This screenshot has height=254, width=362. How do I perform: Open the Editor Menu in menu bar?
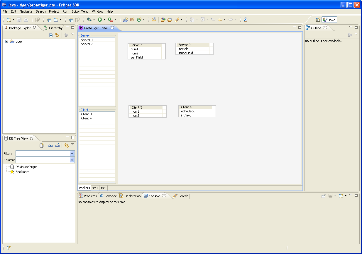pyautogui.click(x=80, y=11)
